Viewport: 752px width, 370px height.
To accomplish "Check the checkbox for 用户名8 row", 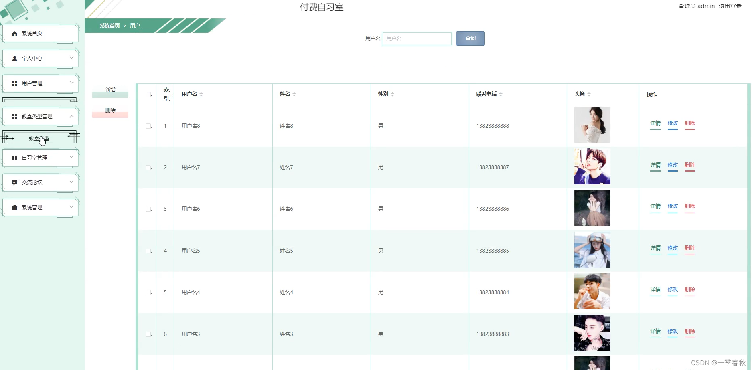I will [148, 125].
